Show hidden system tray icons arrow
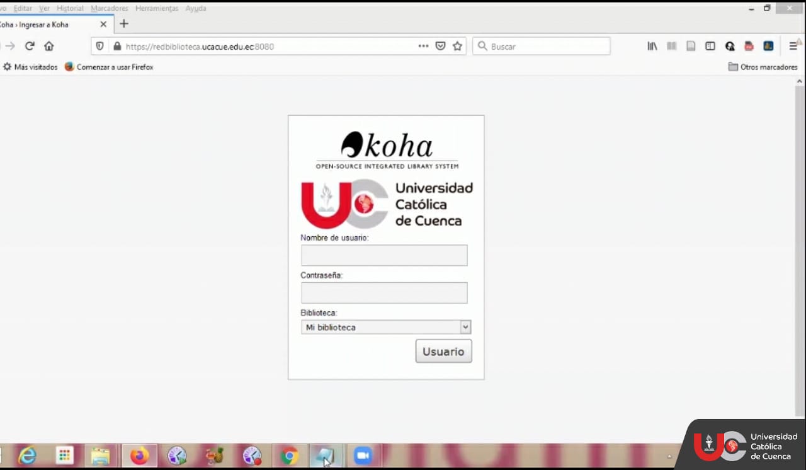 click(x=669, y=456)
